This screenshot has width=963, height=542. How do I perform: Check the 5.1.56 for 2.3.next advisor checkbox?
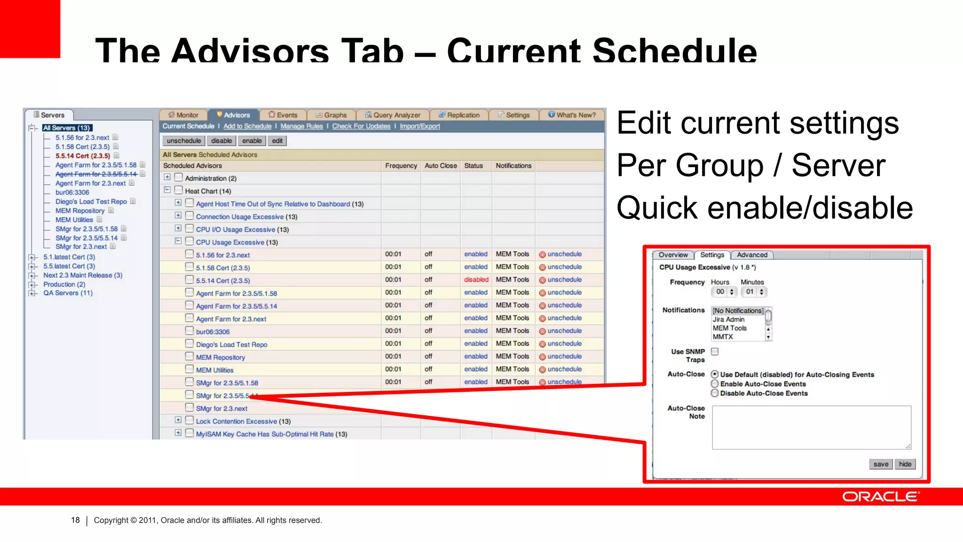pos(189,254)
